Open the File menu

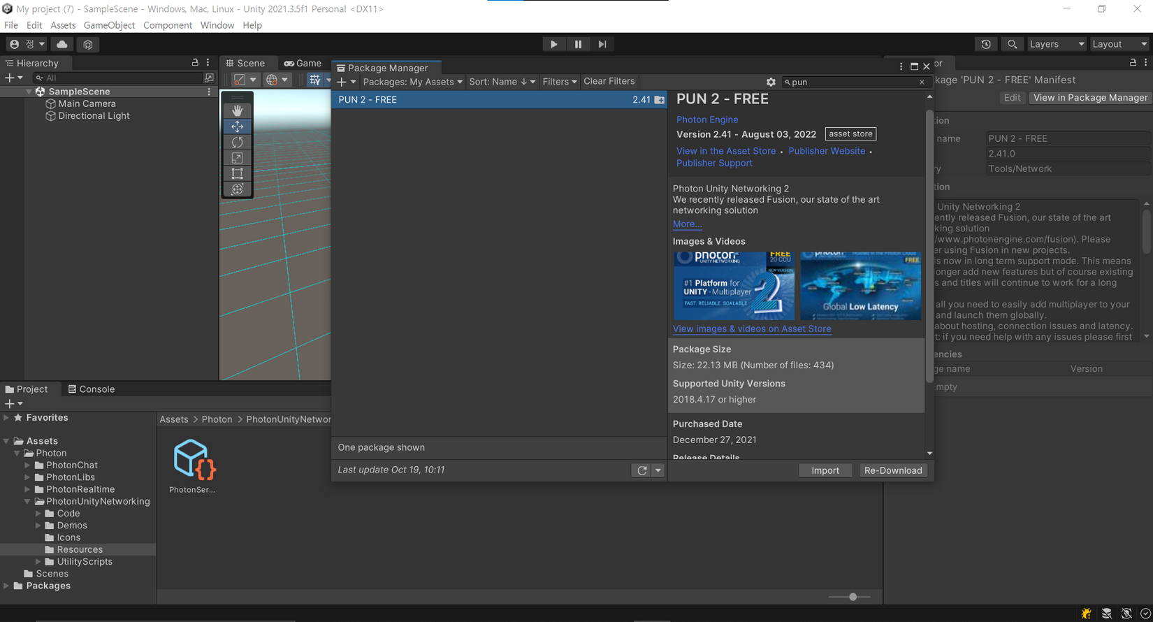11,25
